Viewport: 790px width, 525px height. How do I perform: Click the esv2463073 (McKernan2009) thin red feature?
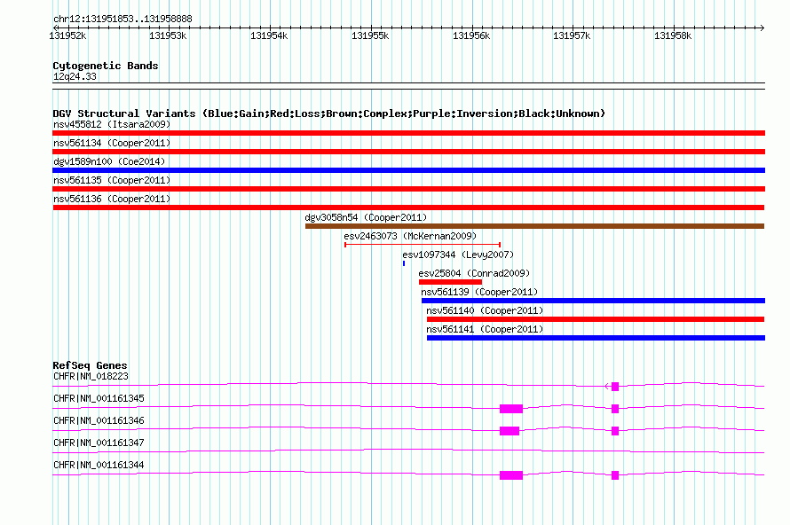(x=423, y=245)
